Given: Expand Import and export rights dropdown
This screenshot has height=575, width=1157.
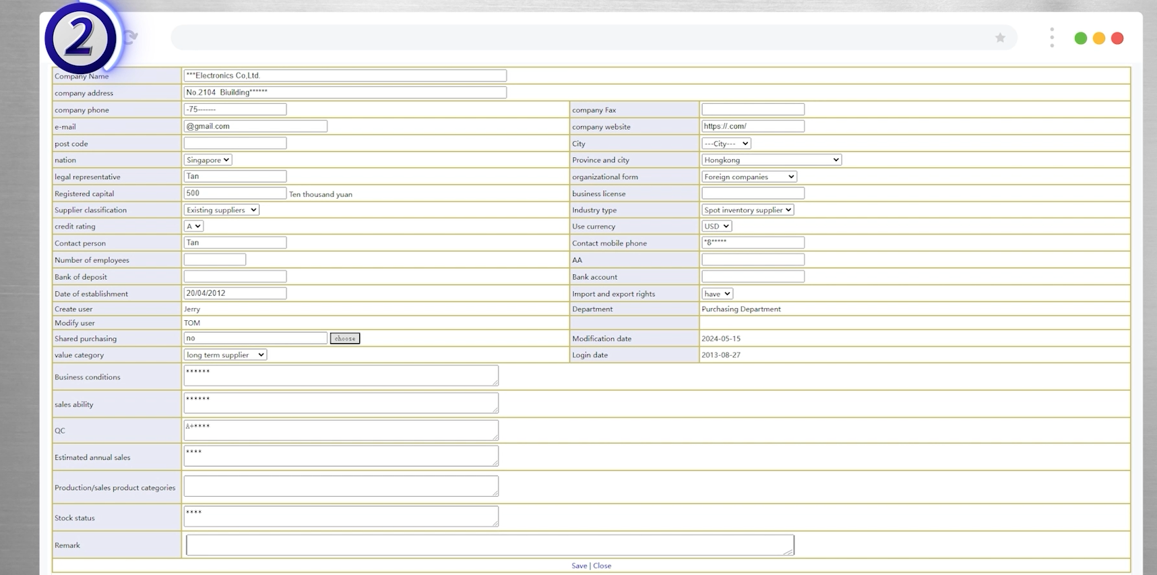Looking at the screenshot, I should [x=716, y=294].
